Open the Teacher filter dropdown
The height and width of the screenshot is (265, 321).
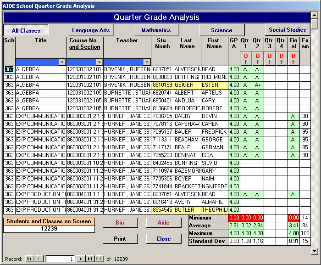point(147,62)
